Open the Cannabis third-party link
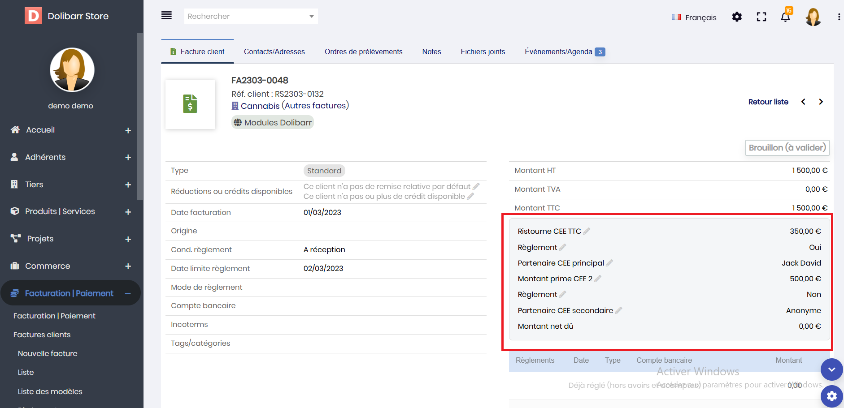The image size is (844, 408). pyautogui.click(x=260, y=106)
